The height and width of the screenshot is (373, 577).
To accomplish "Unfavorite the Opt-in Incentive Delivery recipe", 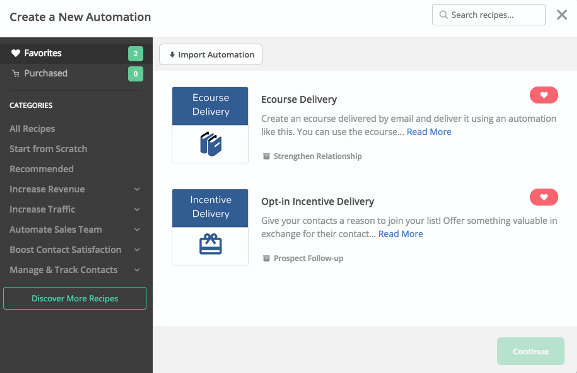I will point(544,197).
